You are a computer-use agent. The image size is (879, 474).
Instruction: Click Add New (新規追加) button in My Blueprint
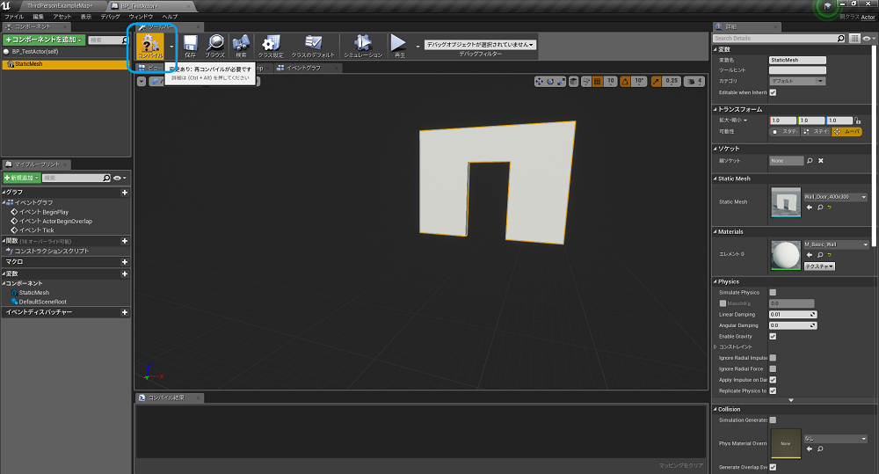point(22,178)
